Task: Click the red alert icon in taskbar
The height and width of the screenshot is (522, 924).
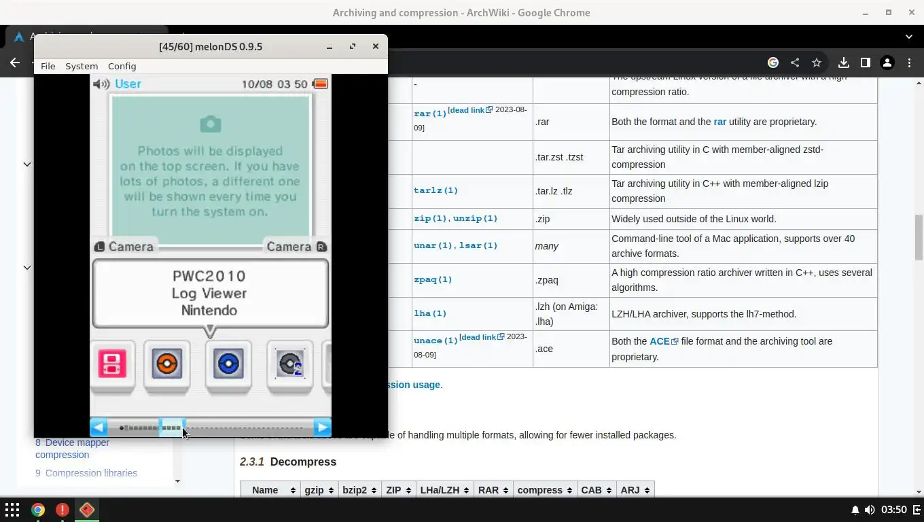Action: click(x=63, y=510)
